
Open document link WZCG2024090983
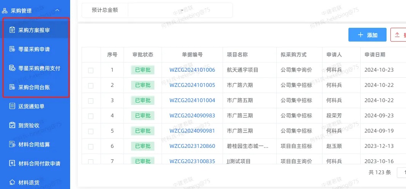[192, 115]
